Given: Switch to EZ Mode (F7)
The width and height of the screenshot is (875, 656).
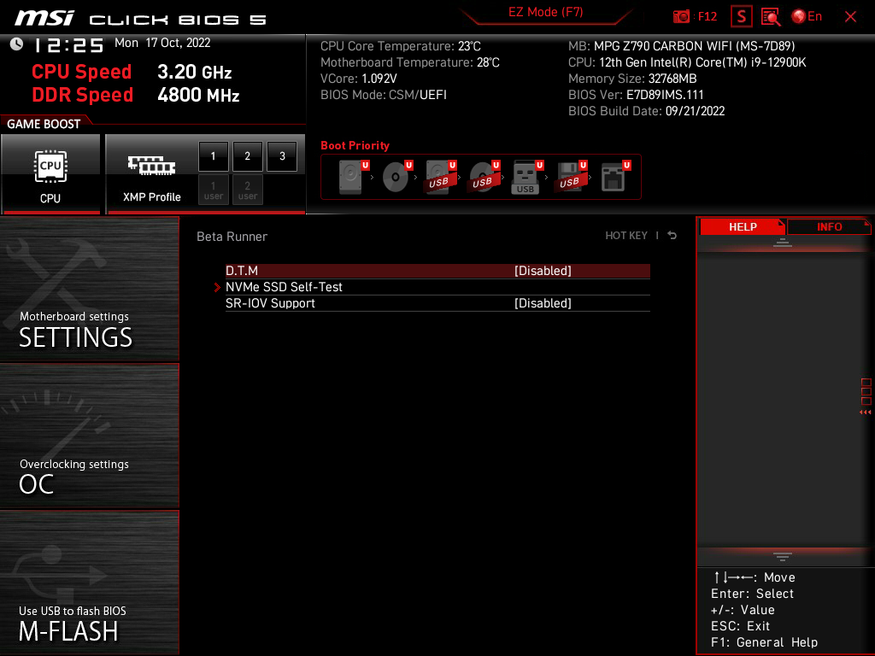Looking at the screenshot, I should (x=545, y=13).
